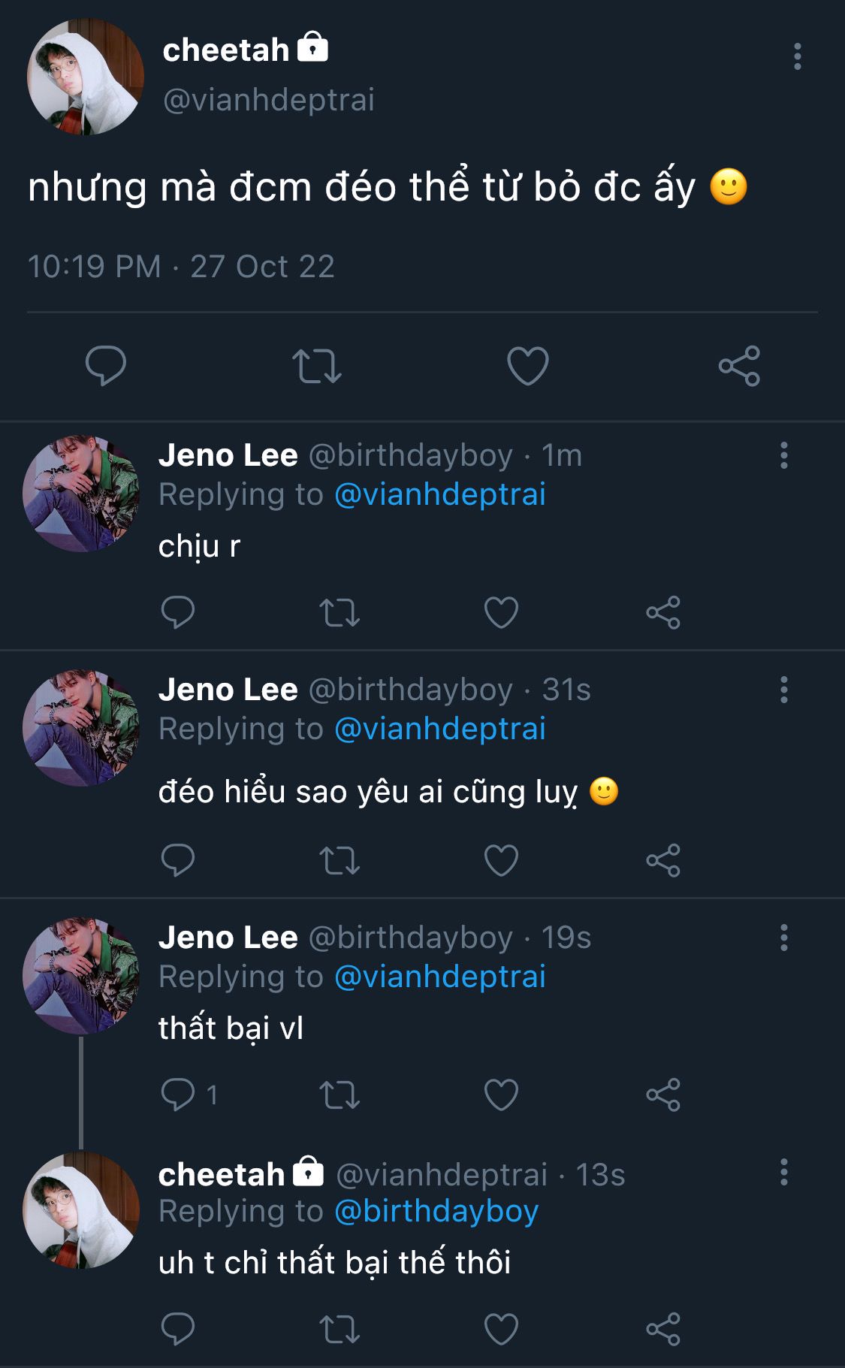Share cheetah's main tweet

(x=739, y=366)
